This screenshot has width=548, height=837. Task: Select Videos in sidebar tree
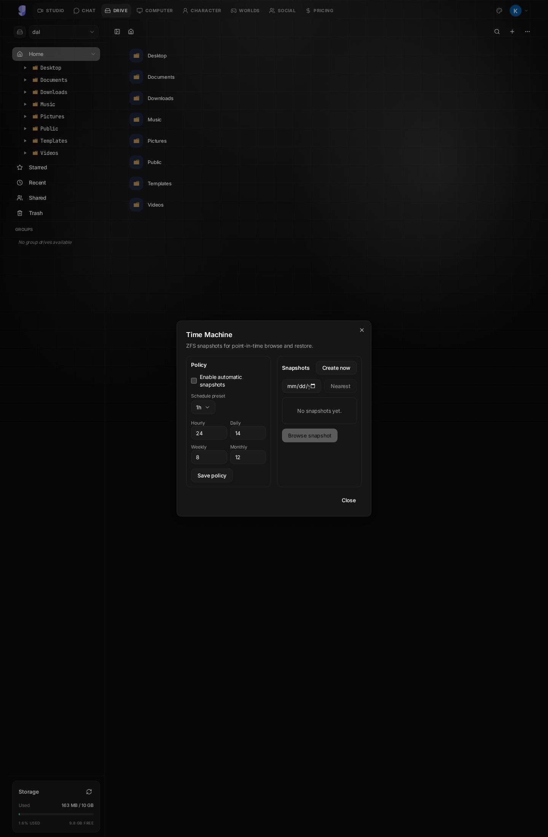coord(49,153)
